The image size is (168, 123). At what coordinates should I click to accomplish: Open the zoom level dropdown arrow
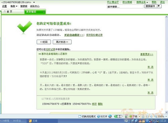[166, 117]
